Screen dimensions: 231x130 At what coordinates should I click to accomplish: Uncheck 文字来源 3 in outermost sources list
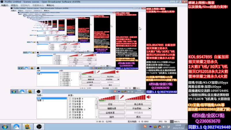tap(70, 118)
